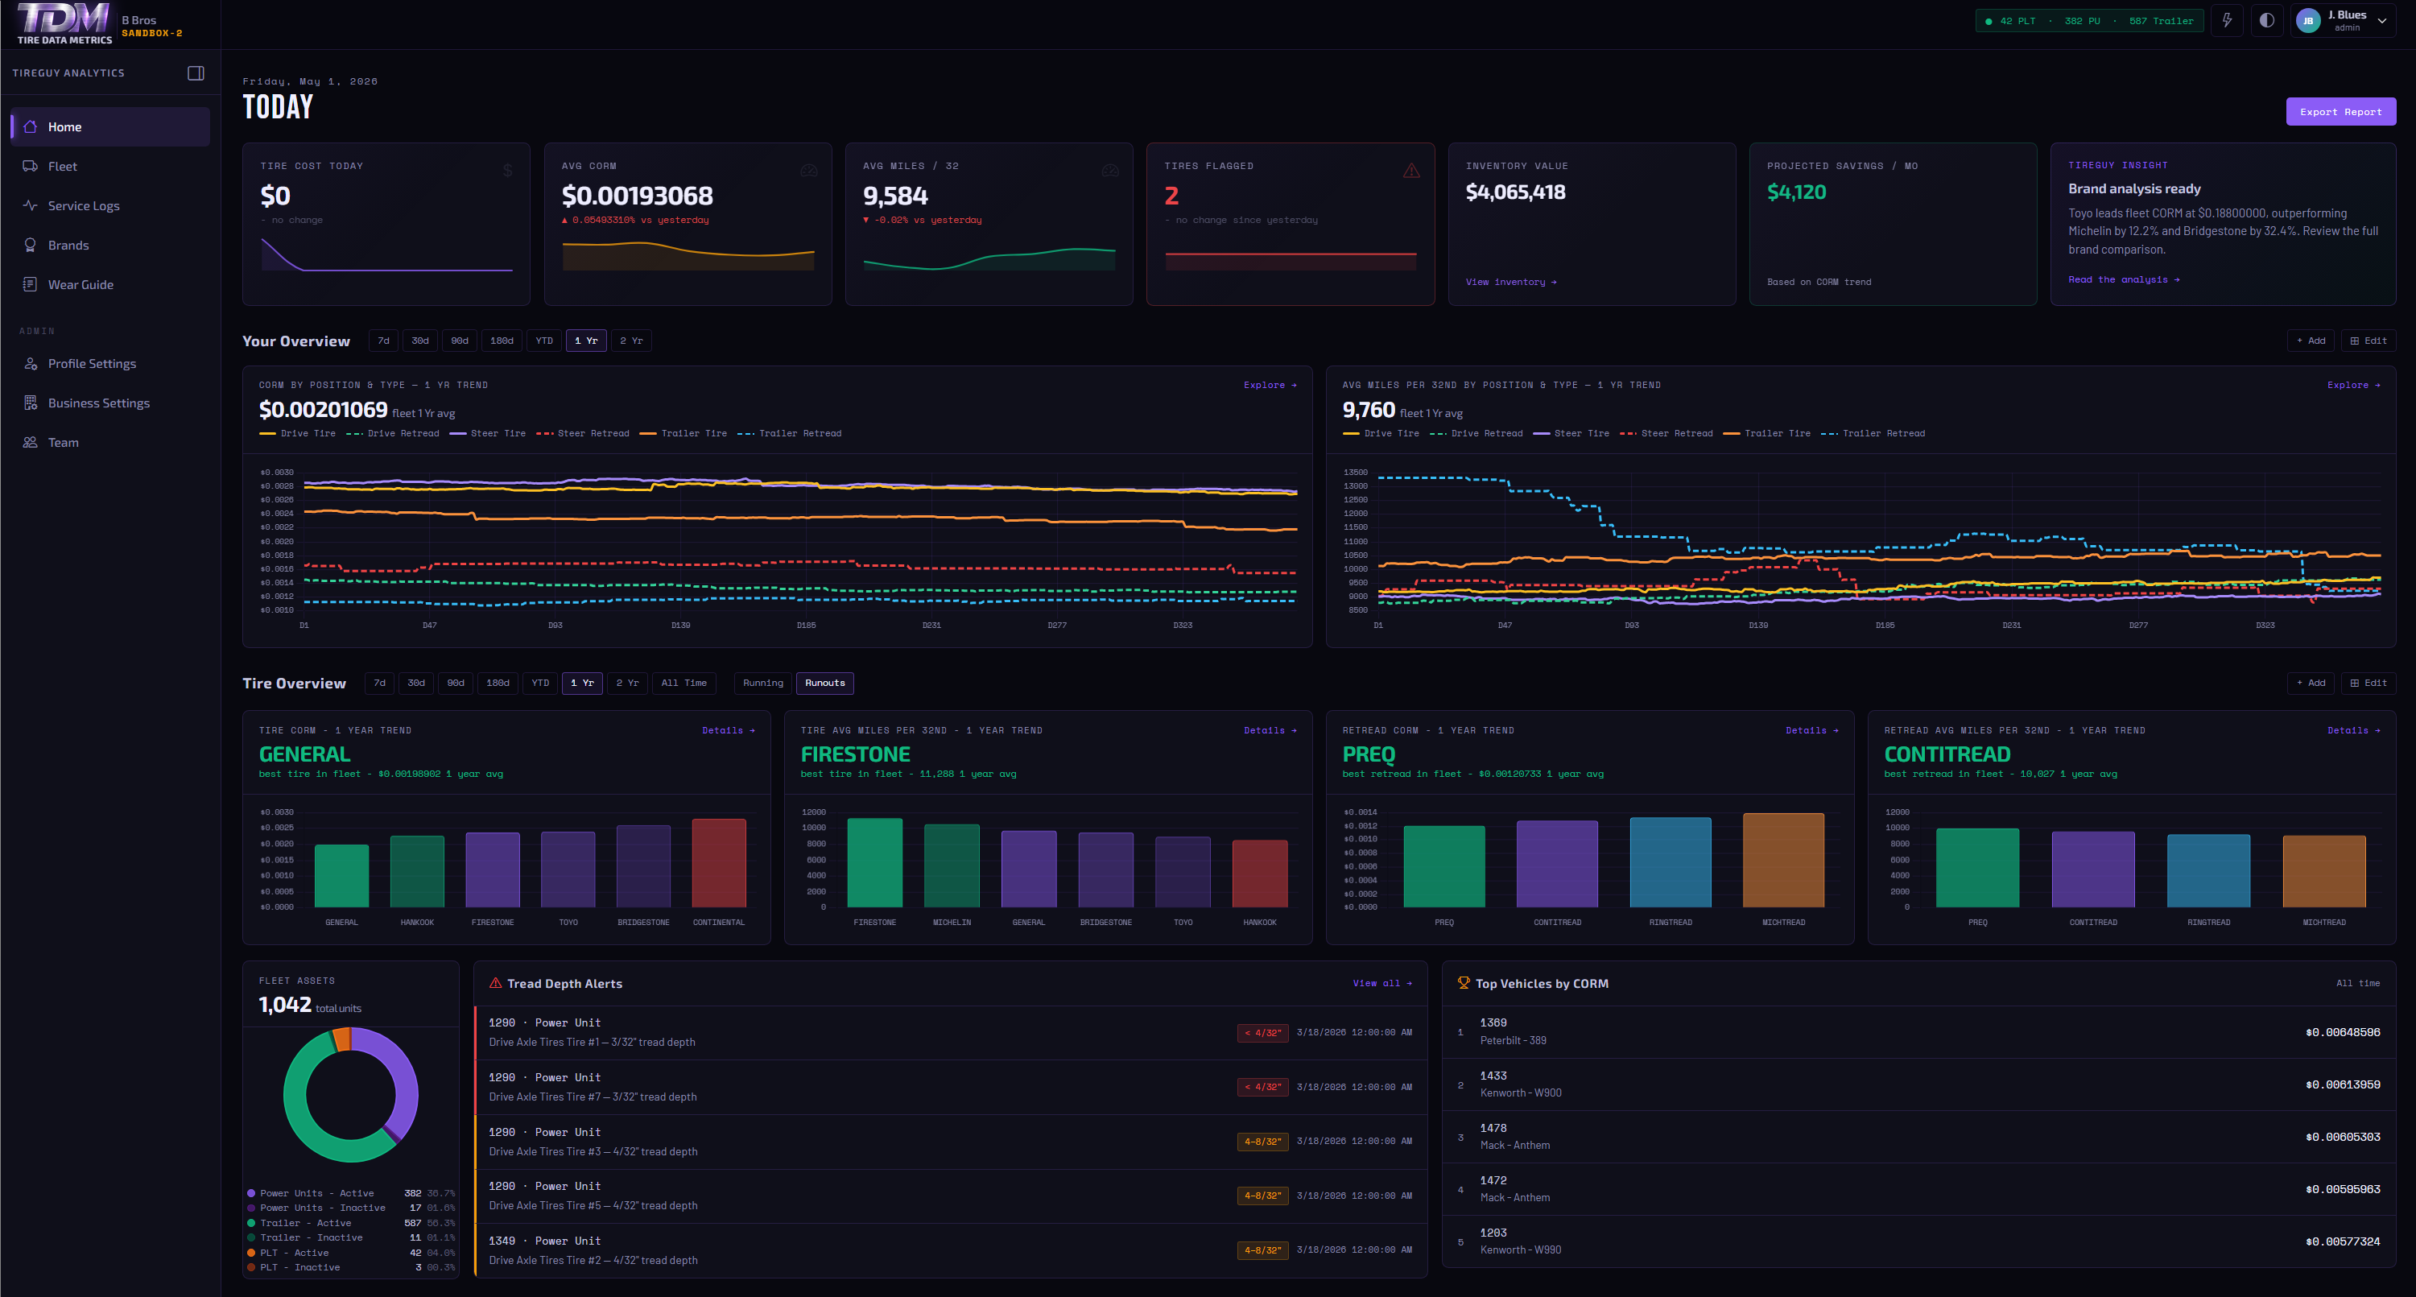
Task: Toggle the dark/light theme icon
Action: pos(2267,19)
